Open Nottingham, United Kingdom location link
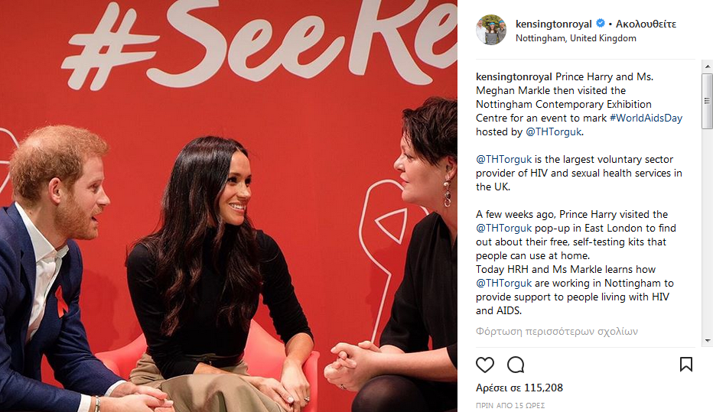Image resolution: width=713 pixels, height=412 pixels. click(x=575, y=38)
